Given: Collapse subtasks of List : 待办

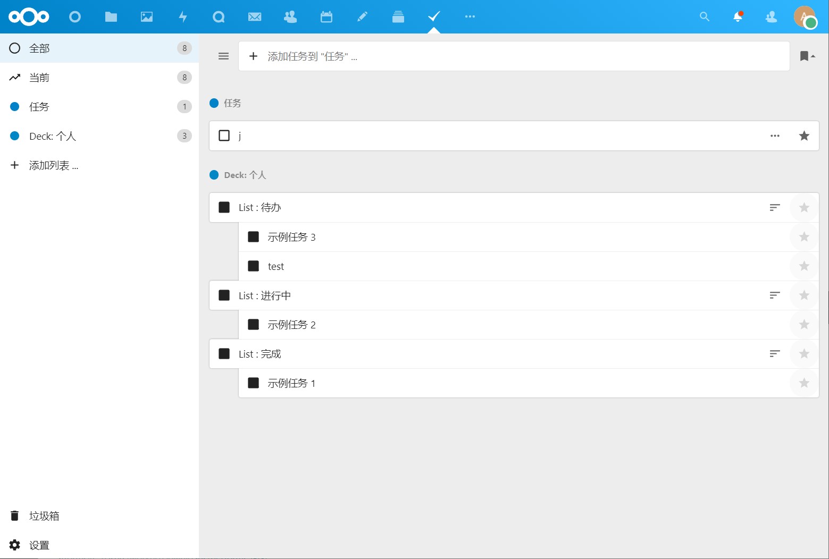Looking at the screenshot, I should pyautogui.click(x=775, y=207).
